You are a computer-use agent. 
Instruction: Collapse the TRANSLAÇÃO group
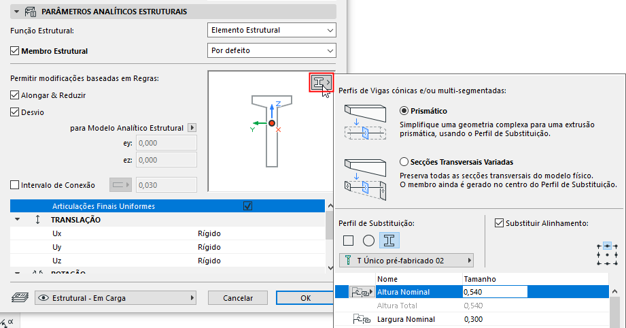[x=17, y=219]
